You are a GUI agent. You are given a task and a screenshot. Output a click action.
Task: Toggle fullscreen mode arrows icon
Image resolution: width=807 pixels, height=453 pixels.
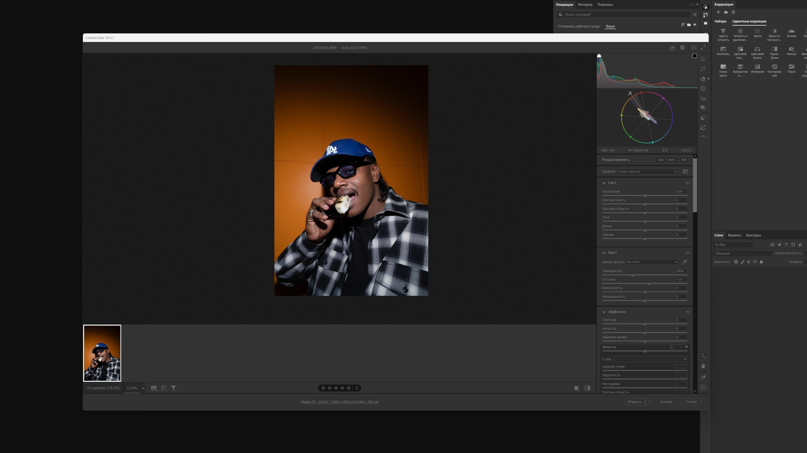(703, 48)
